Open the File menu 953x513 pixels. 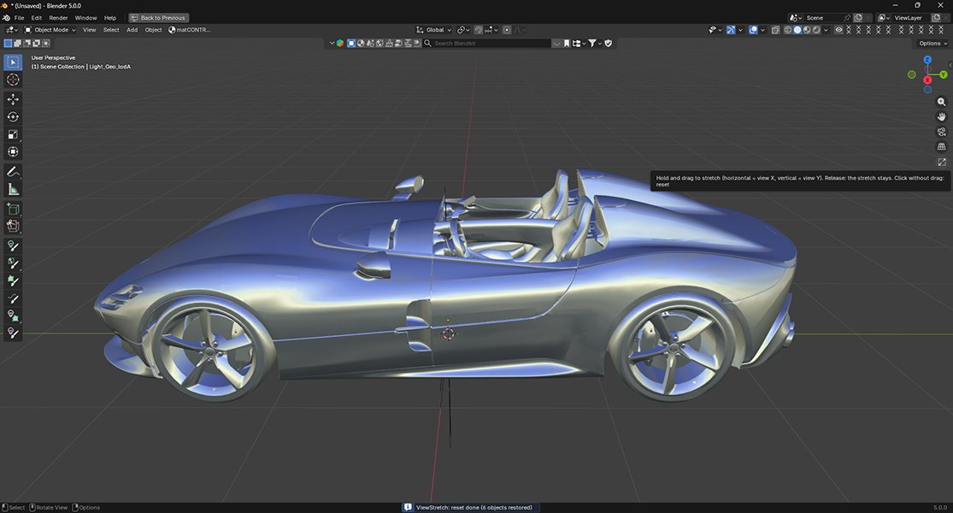(x=20, y=18)
